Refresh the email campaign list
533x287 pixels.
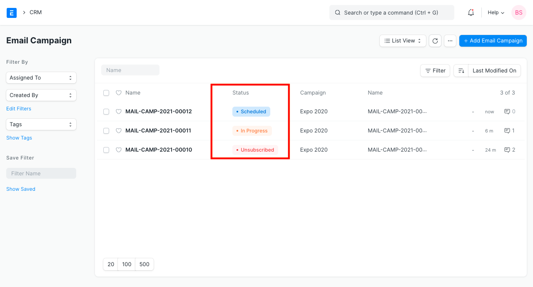(x=435, y=40)
